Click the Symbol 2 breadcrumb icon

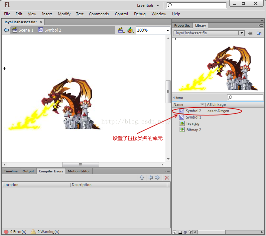[x=41, y=30]
